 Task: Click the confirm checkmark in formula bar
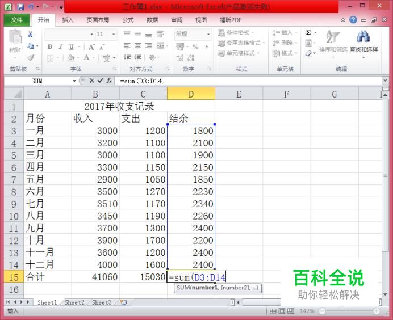pos(101,81)
